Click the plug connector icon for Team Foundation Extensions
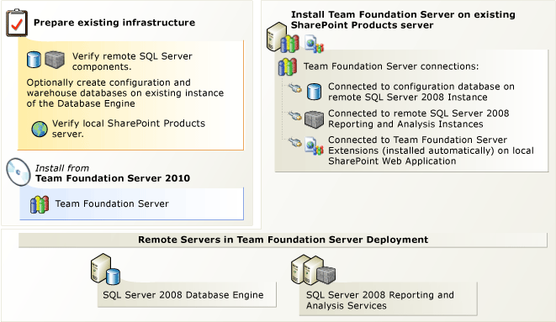 (x=294, y=142)
